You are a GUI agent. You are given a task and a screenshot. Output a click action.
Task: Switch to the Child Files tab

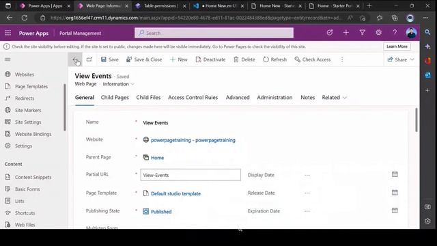coord(148,97)
